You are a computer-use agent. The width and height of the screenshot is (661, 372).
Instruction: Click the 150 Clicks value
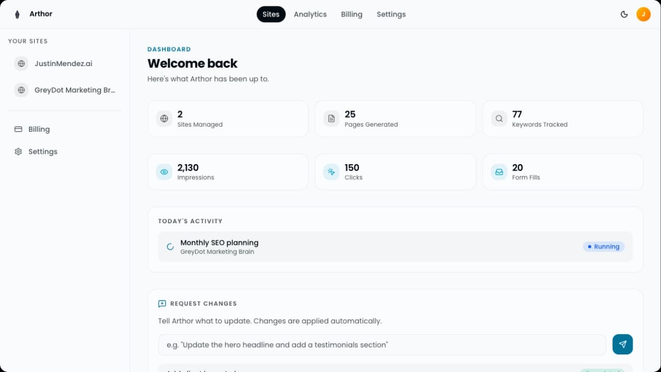tap(352, 167)
